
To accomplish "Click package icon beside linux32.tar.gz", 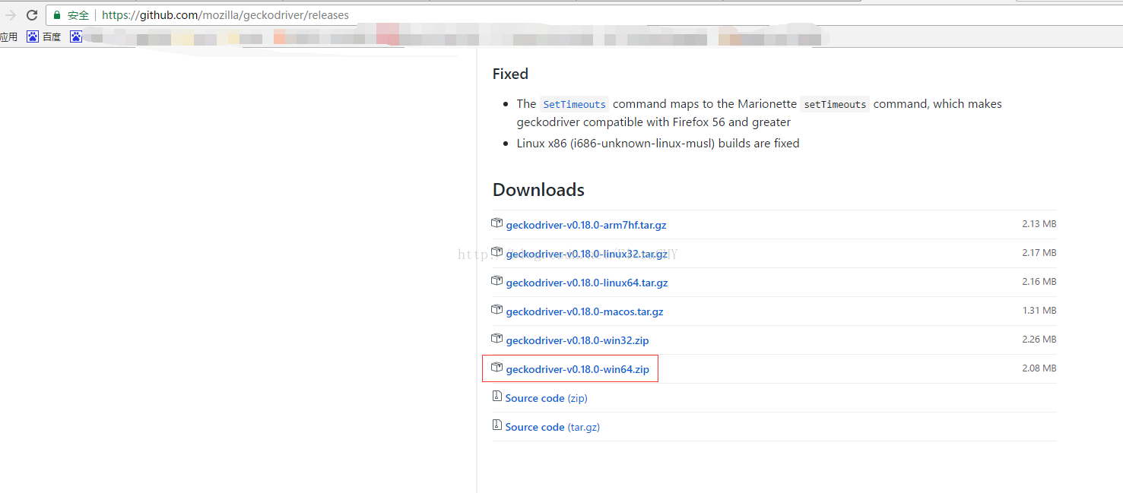I will 497,252.
